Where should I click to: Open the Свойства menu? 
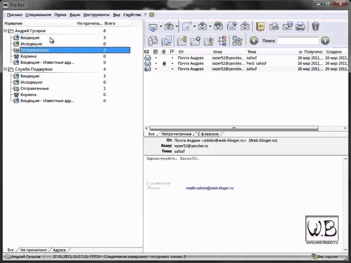[x=132, y=15]
